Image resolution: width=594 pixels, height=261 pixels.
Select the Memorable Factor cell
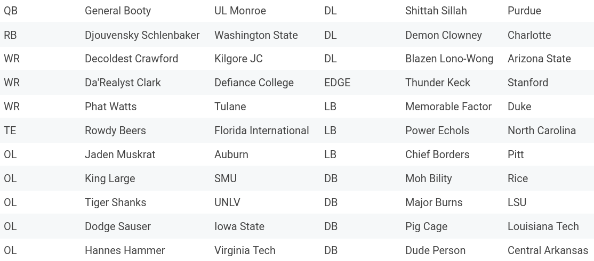(x=448, y=107)
